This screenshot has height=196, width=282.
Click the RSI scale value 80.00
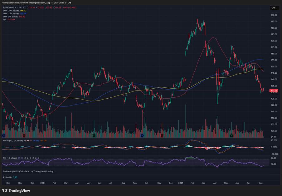tap(273, 158)
